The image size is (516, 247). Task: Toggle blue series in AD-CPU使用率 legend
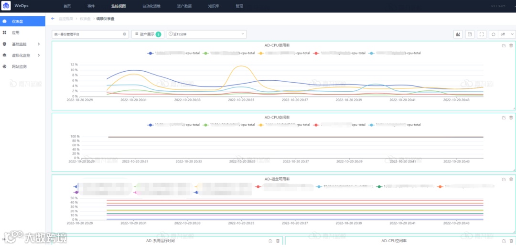174,53
